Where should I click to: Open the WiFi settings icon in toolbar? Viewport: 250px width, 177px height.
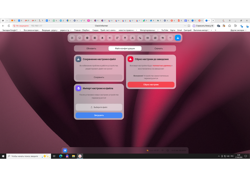coord(170,38)
